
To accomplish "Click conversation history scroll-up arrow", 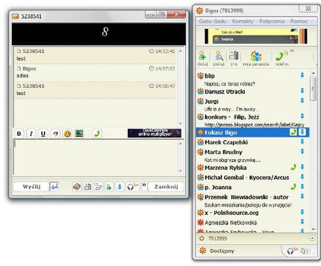I will click(180, 51).
